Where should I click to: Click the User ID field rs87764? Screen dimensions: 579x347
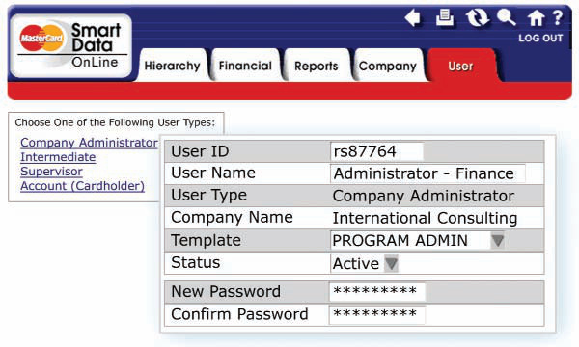[376, 151]
